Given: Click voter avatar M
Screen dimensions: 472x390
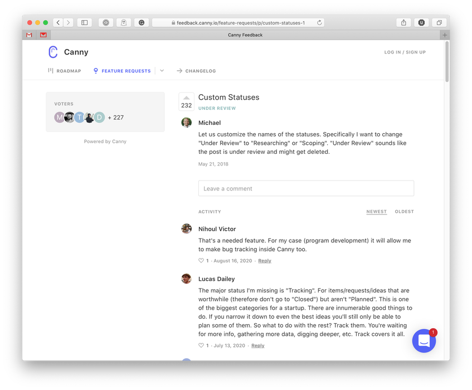Looking at the screenshot, I should pyautogui.click(x=59, y=118).
